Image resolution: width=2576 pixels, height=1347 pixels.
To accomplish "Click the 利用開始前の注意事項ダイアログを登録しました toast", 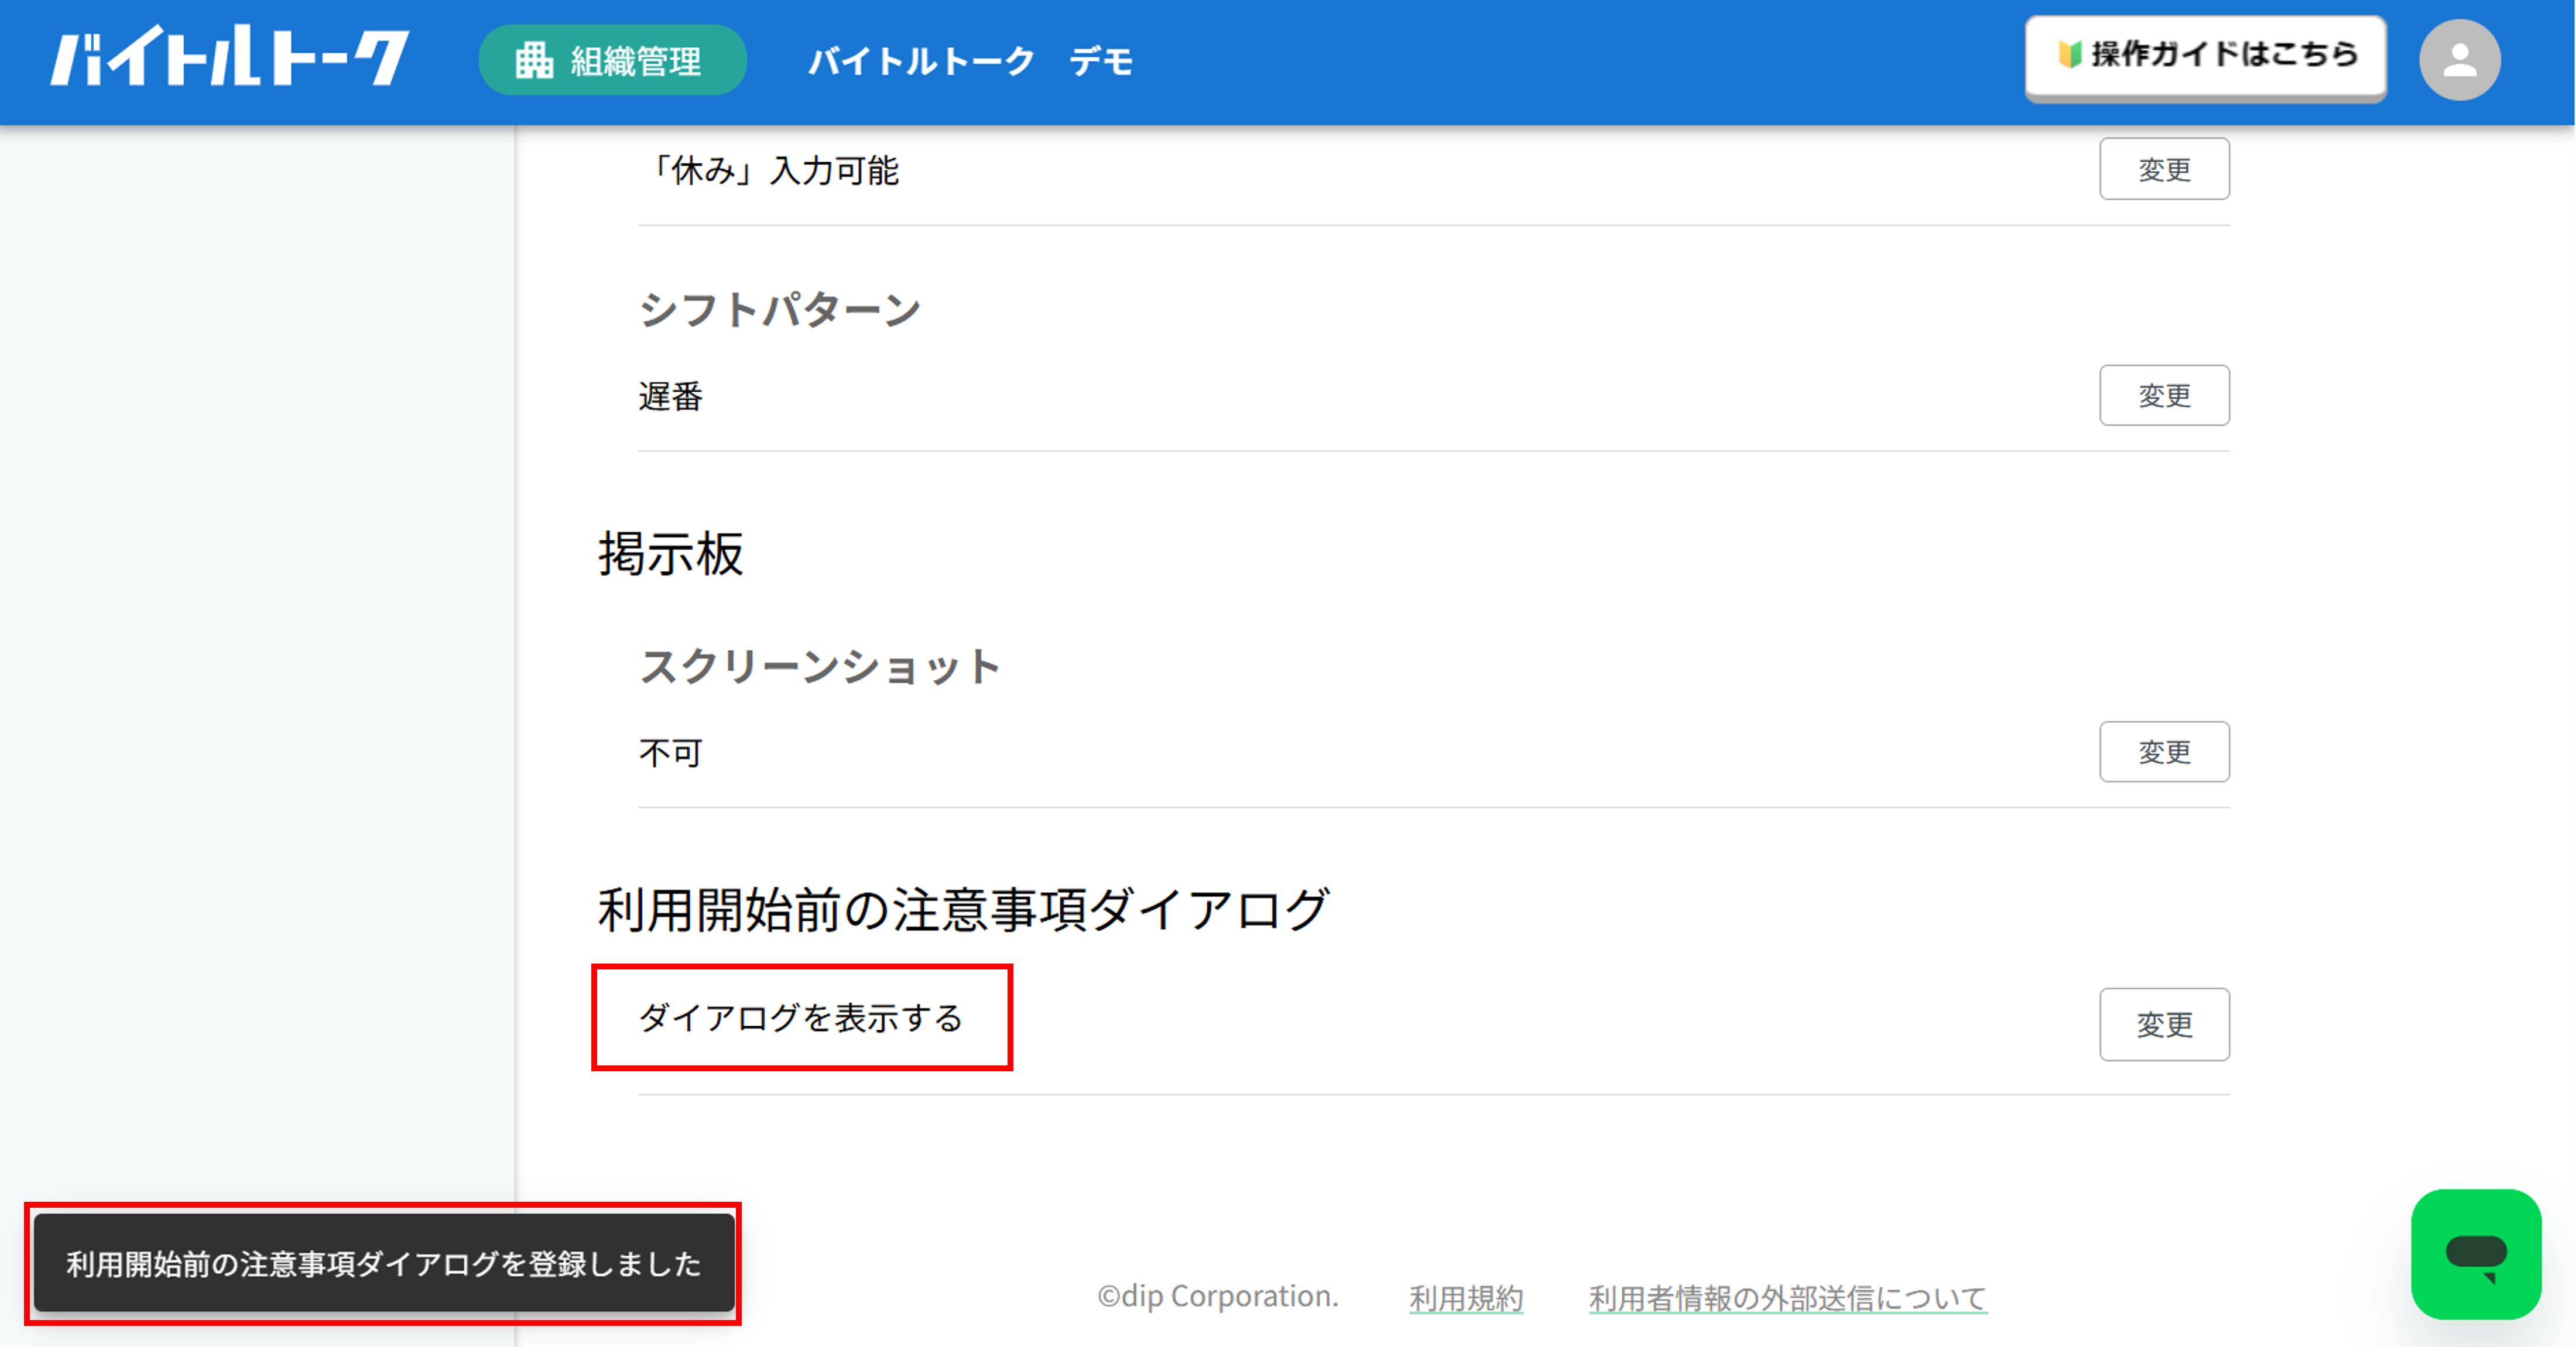I will pos(384,1263).
